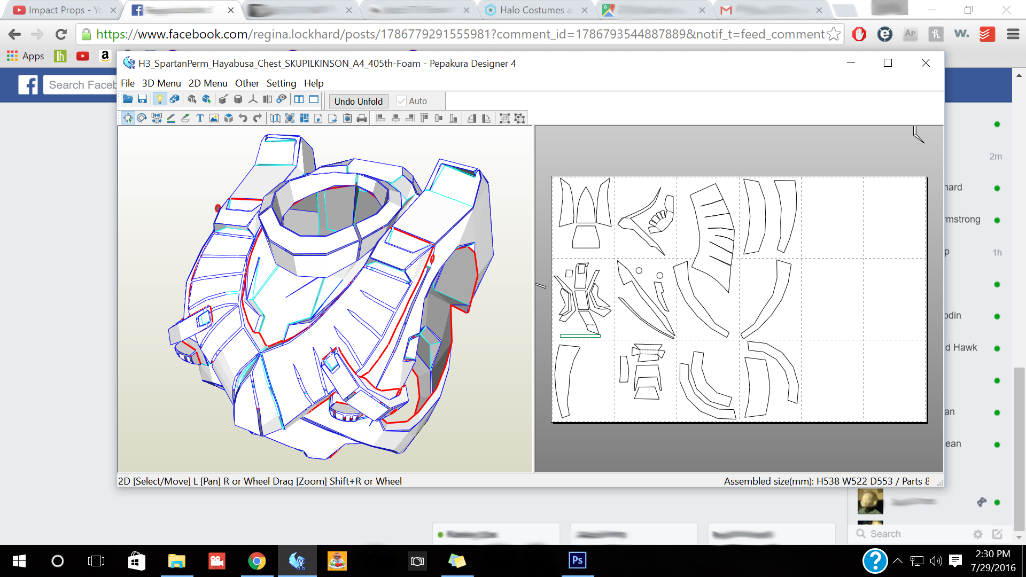Click the Undo Unfold button

tap(359, 101)
